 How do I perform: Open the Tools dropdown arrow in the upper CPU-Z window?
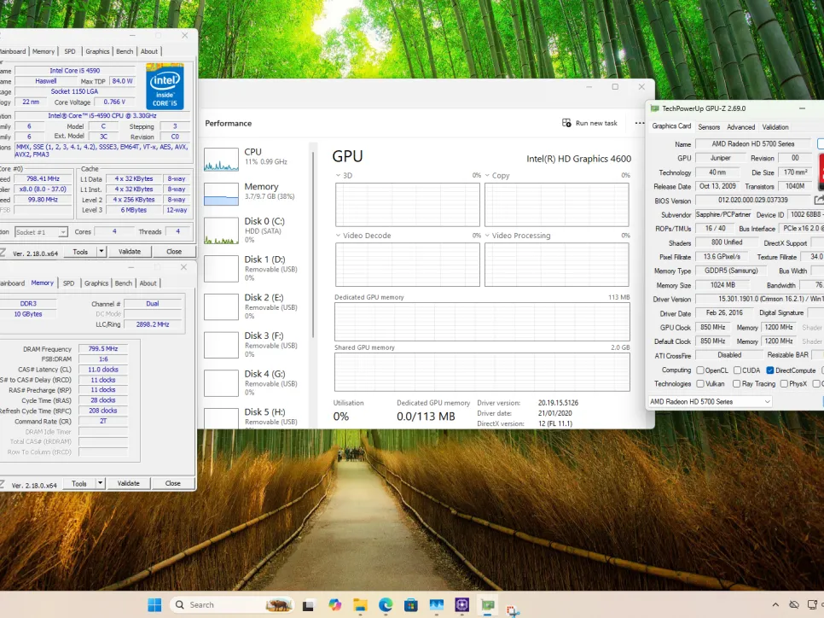point(101,252)
